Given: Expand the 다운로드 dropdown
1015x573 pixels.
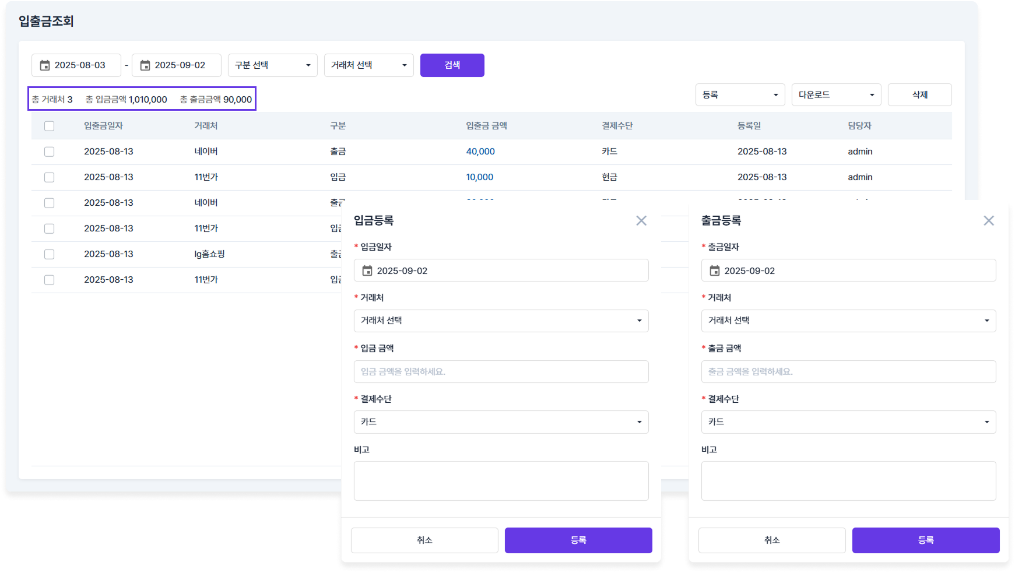Looking at the screenshot, I should point(836,94).
